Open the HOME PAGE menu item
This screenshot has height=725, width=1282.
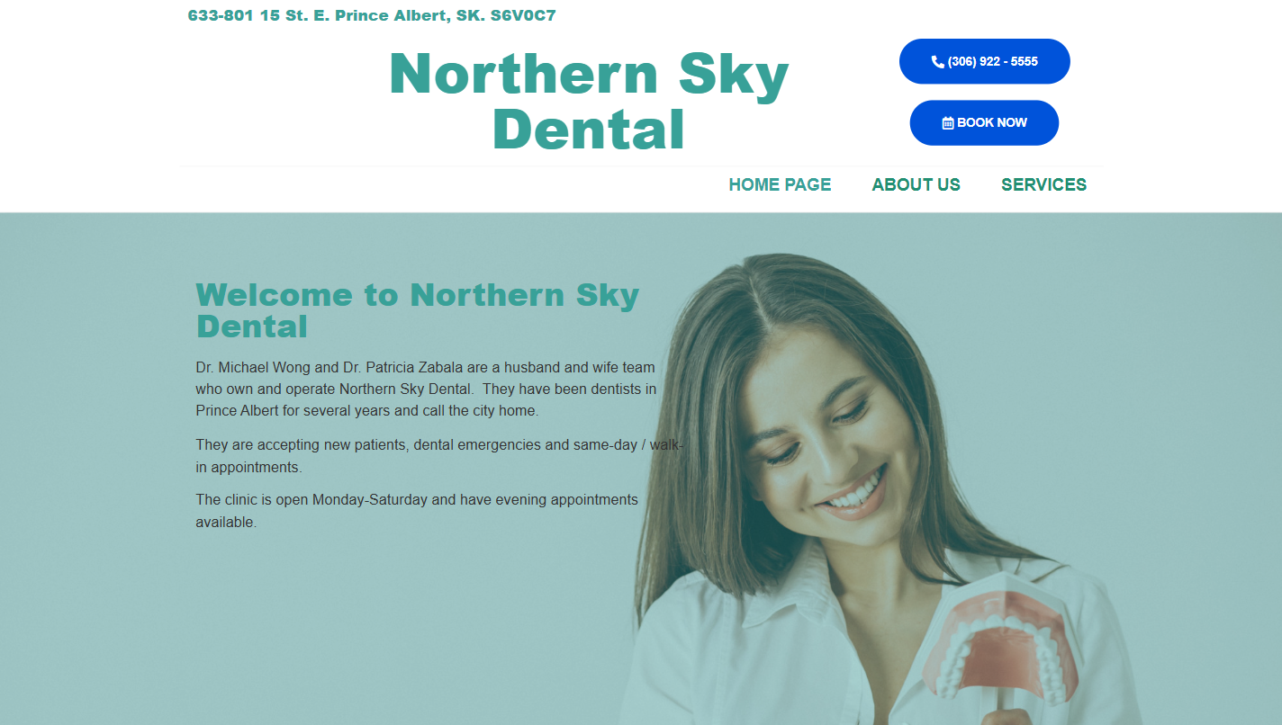tap(780, 184)
